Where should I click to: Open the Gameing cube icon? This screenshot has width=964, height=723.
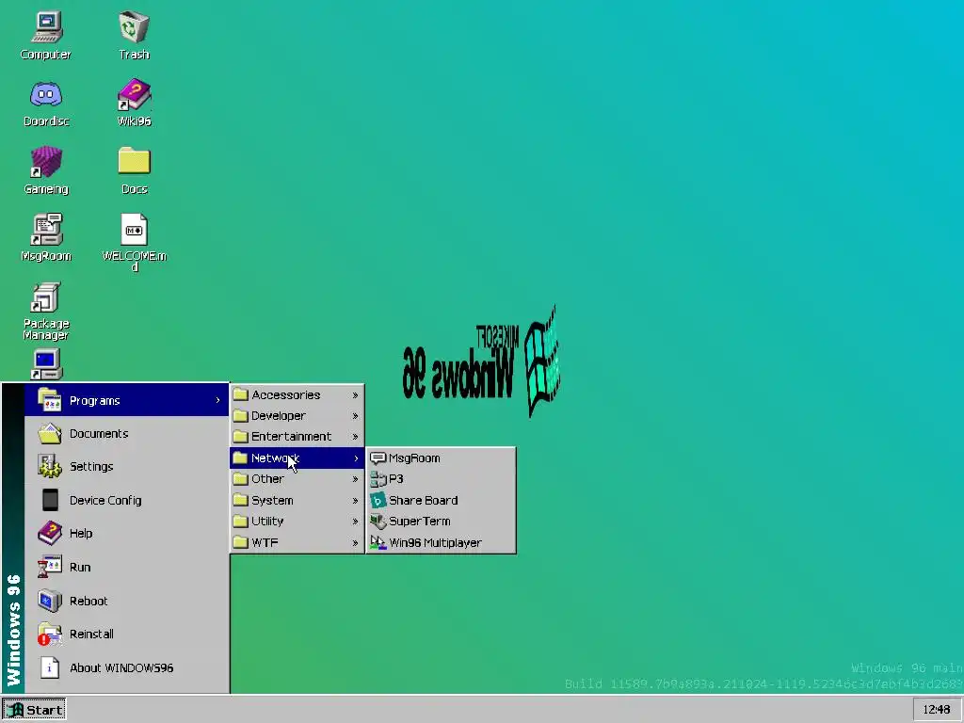[46, 162]
